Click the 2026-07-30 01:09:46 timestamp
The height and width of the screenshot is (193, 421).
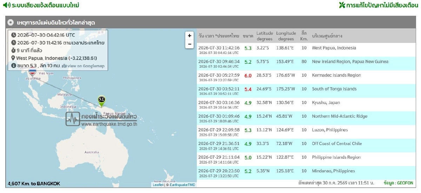coord(219,116)
